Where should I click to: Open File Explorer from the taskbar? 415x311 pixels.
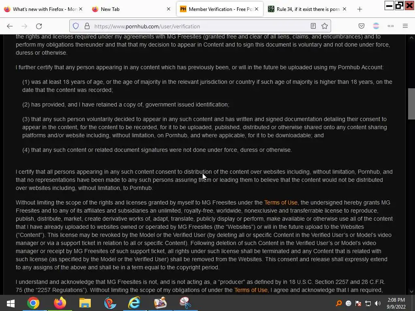[85, 303]
